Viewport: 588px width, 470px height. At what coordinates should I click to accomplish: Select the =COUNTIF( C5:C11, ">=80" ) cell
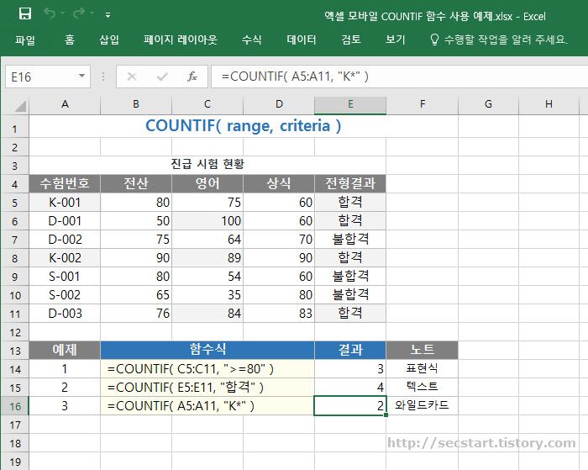tap(207, 369)
